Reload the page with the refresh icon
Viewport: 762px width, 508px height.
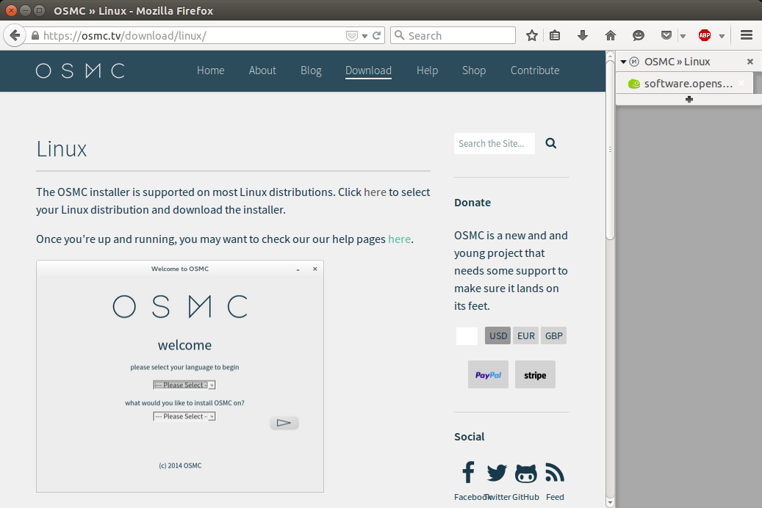pyautogui.click(x=377, y=35)
